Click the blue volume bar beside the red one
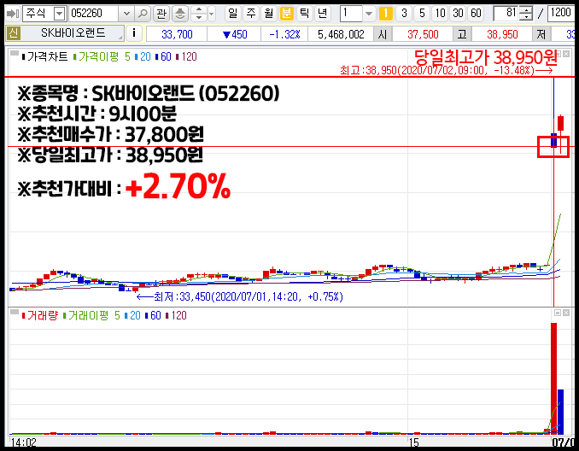This screenshot has width=579, height=451. tap(560, 411)
